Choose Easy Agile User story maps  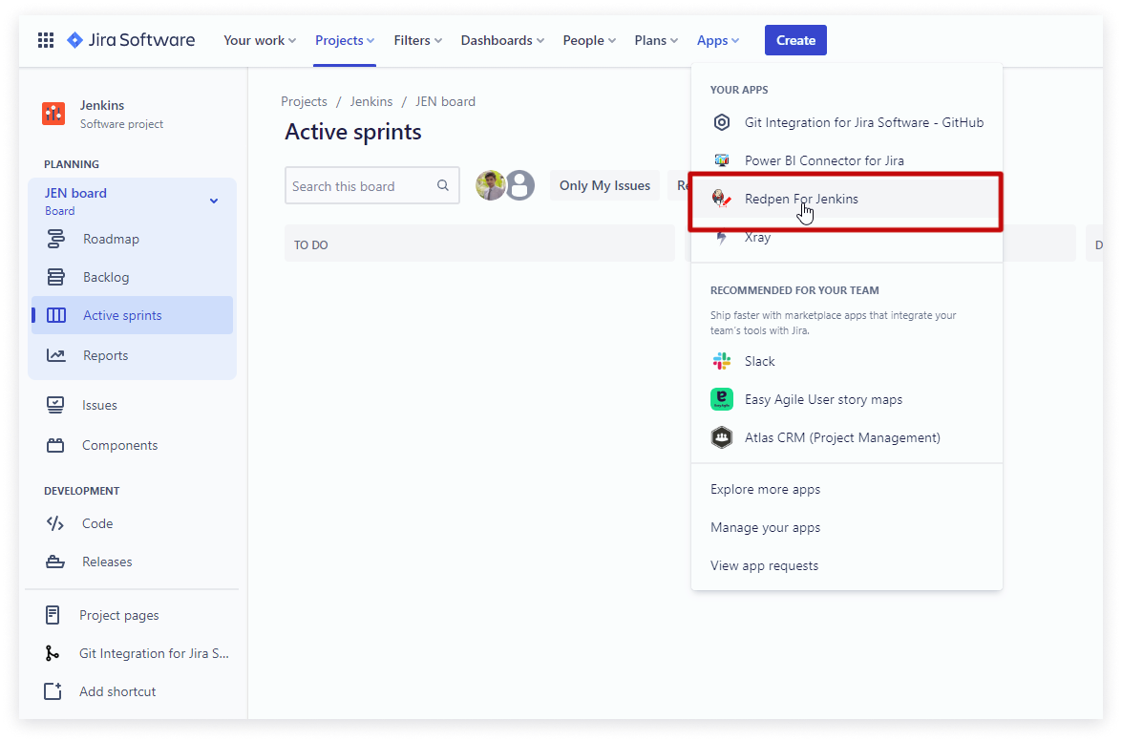click(846, 399)
